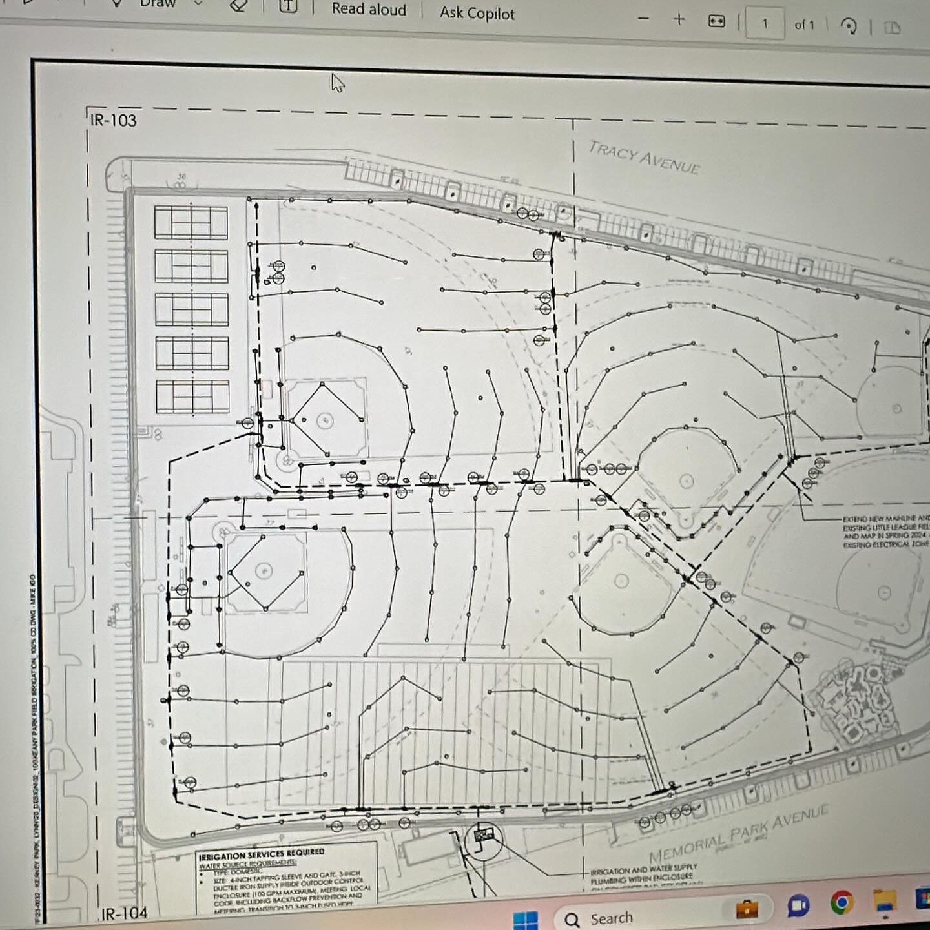Click the Tracy Avenue street label
This screenshot has width=930, height=930.
pos(644,158)
